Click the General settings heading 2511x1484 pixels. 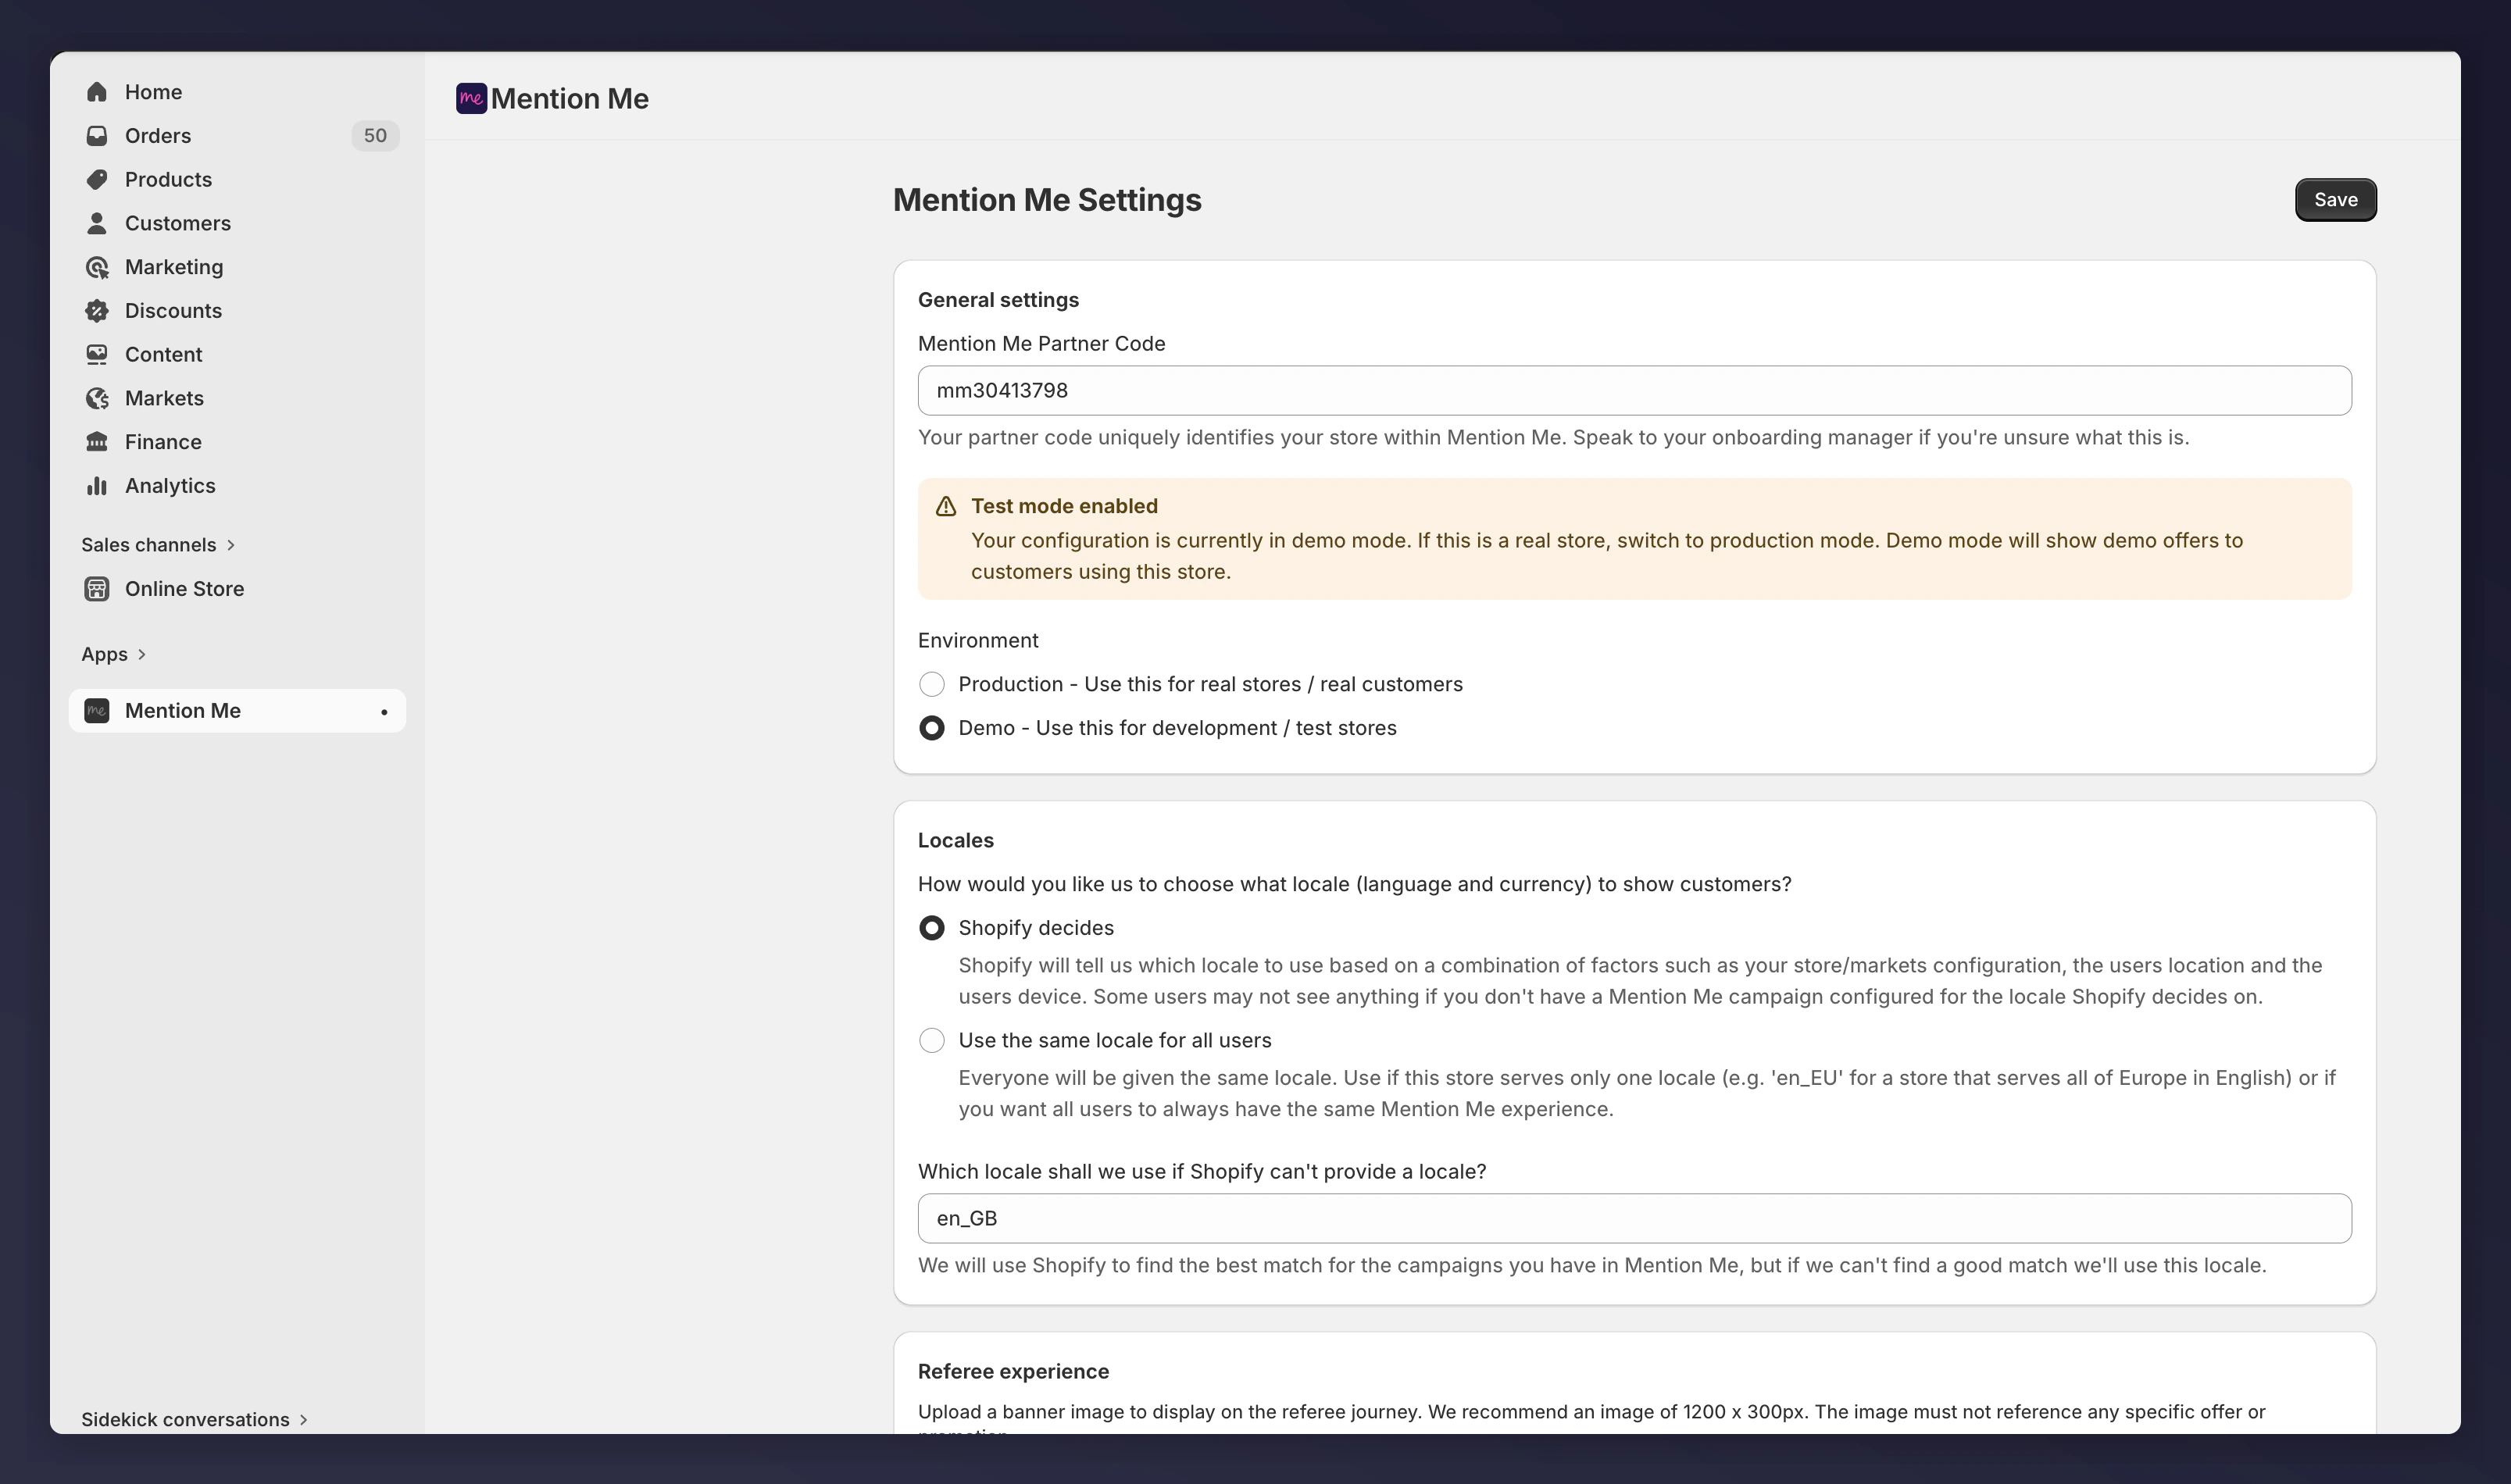998,300
